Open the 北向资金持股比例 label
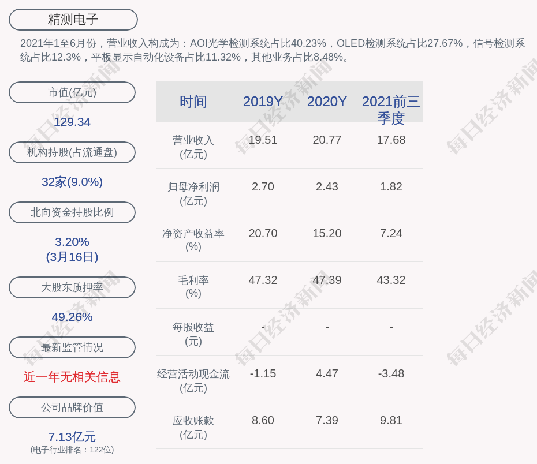The image size is (537, 464). (72, 212)
